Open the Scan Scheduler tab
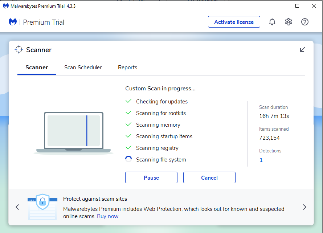The image size is (323, 233). (x=83, y=68)
